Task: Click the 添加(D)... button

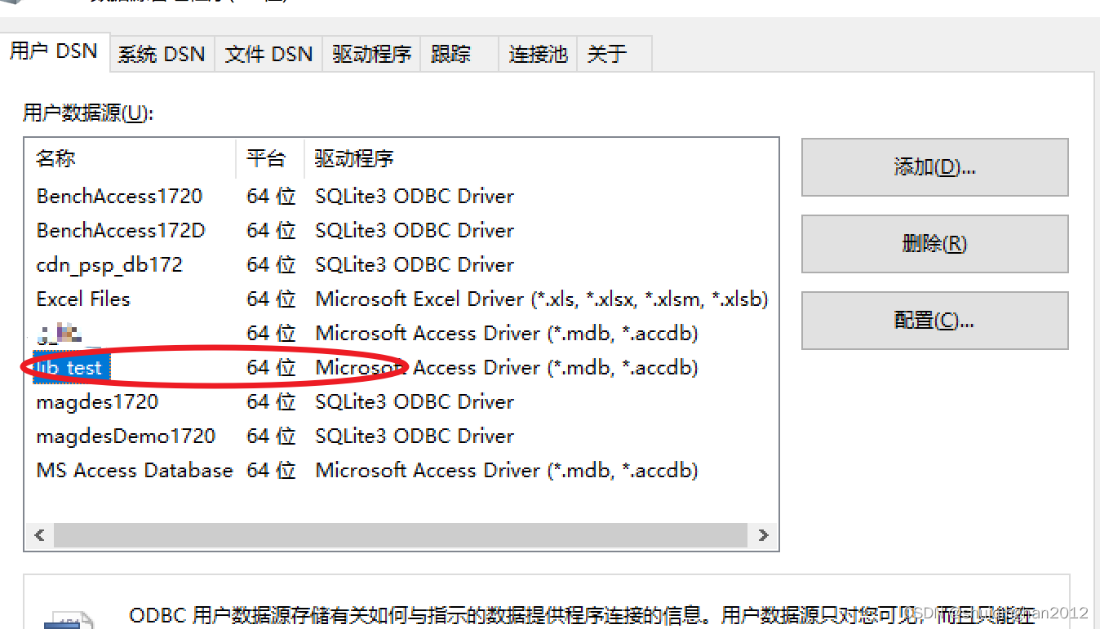Action: pos(934,167)
